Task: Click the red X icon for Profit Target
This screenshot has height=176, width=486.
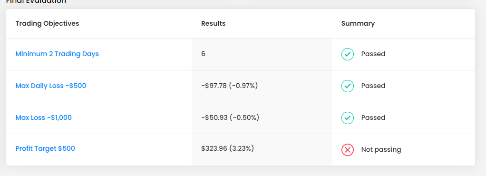Action: coord(348,150)
